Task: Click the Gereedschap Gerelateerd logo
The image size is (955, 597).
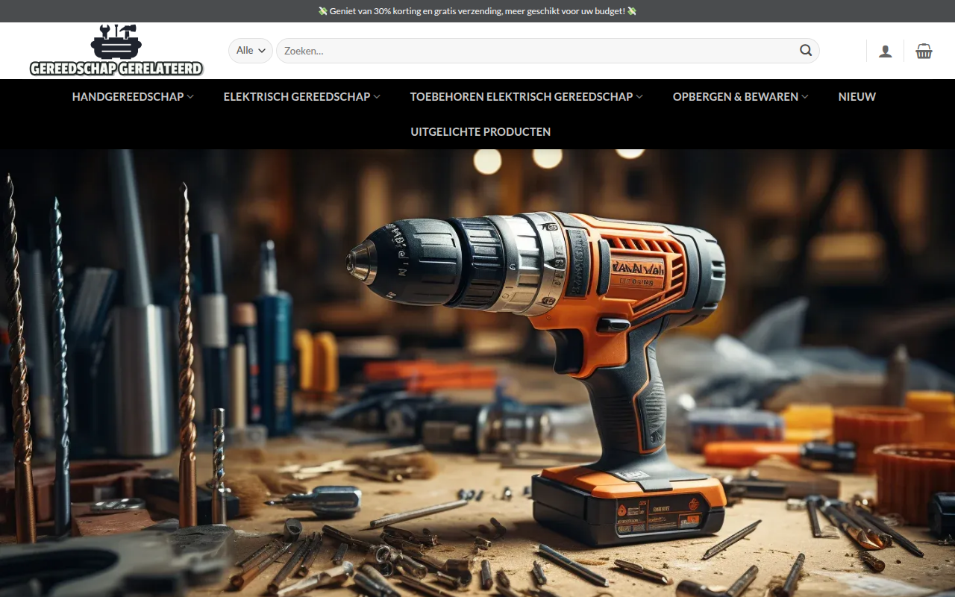Action: [116, 51]
